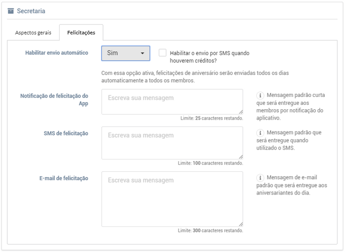Click resize handle of E-mail de felicitação textarea
Image resolution: width=345 pixels, height=252 pixels.
pyautogui.click(x=241, y=224)
